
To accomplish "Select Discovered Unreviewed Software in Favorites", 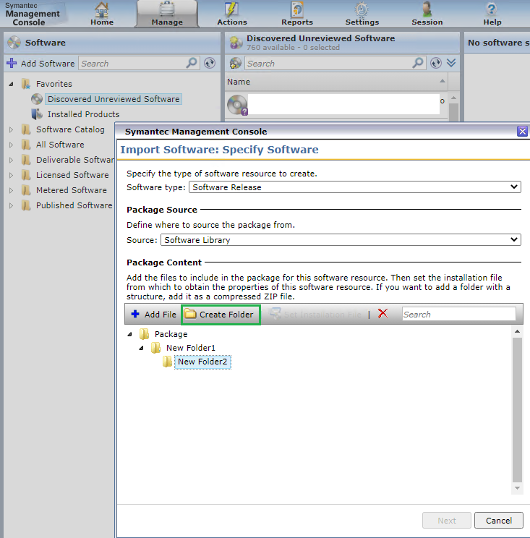I will (x=114, y=99).
